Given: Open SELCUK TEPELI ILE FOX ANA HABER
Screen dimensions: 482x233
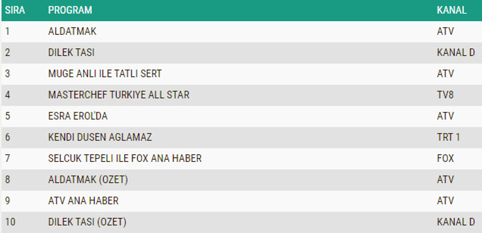Looking at the screenshot, I should pos(125,158).
